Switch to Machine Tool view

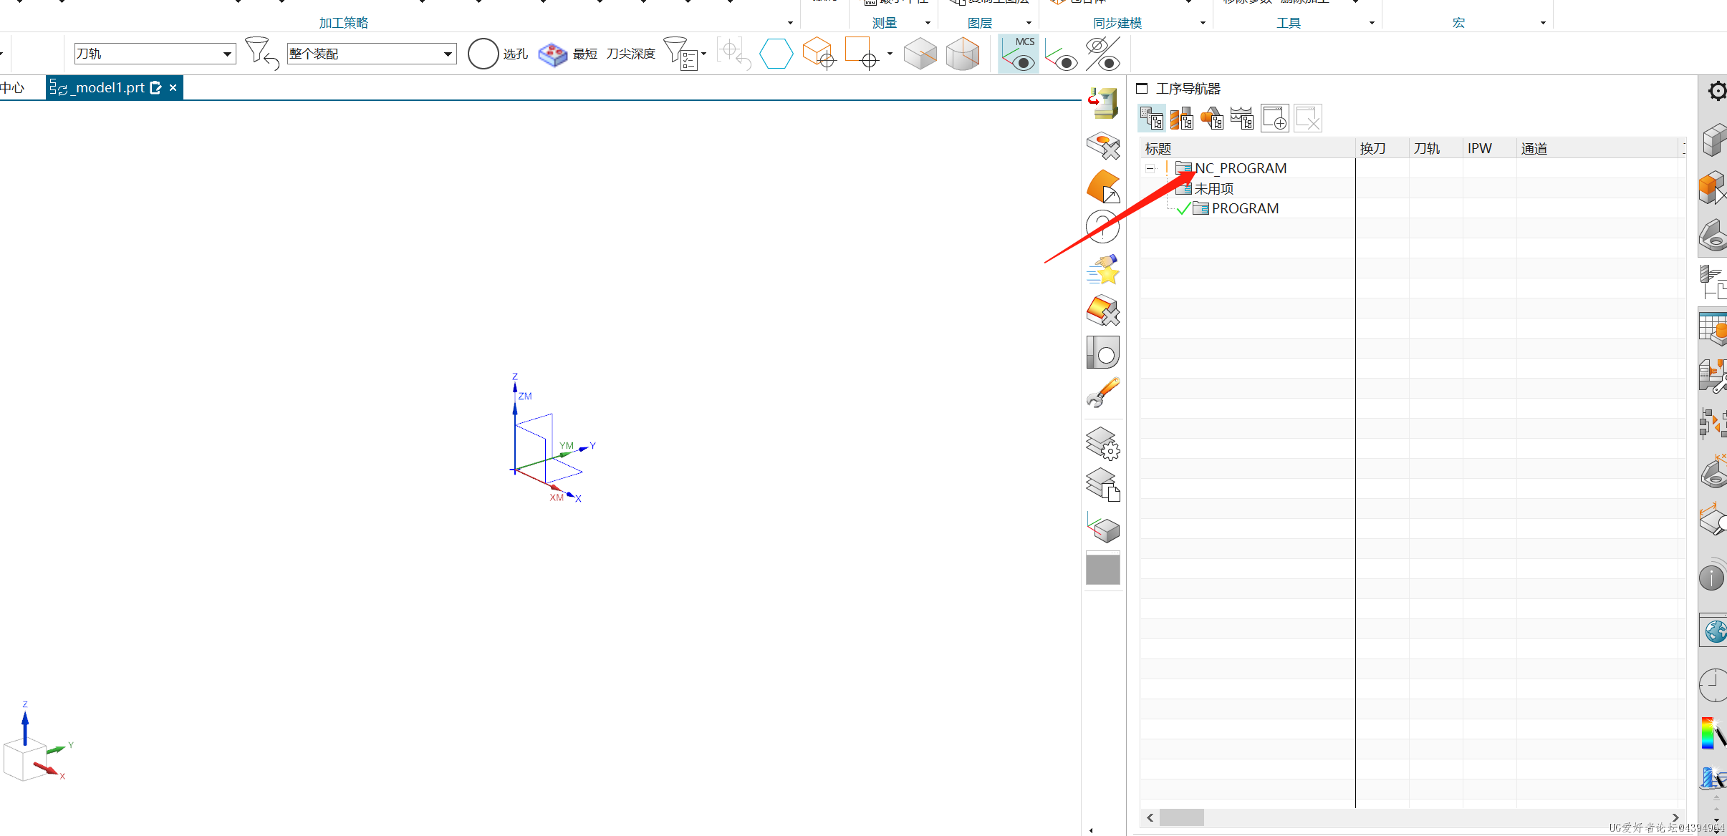(x=1182, y=118)
